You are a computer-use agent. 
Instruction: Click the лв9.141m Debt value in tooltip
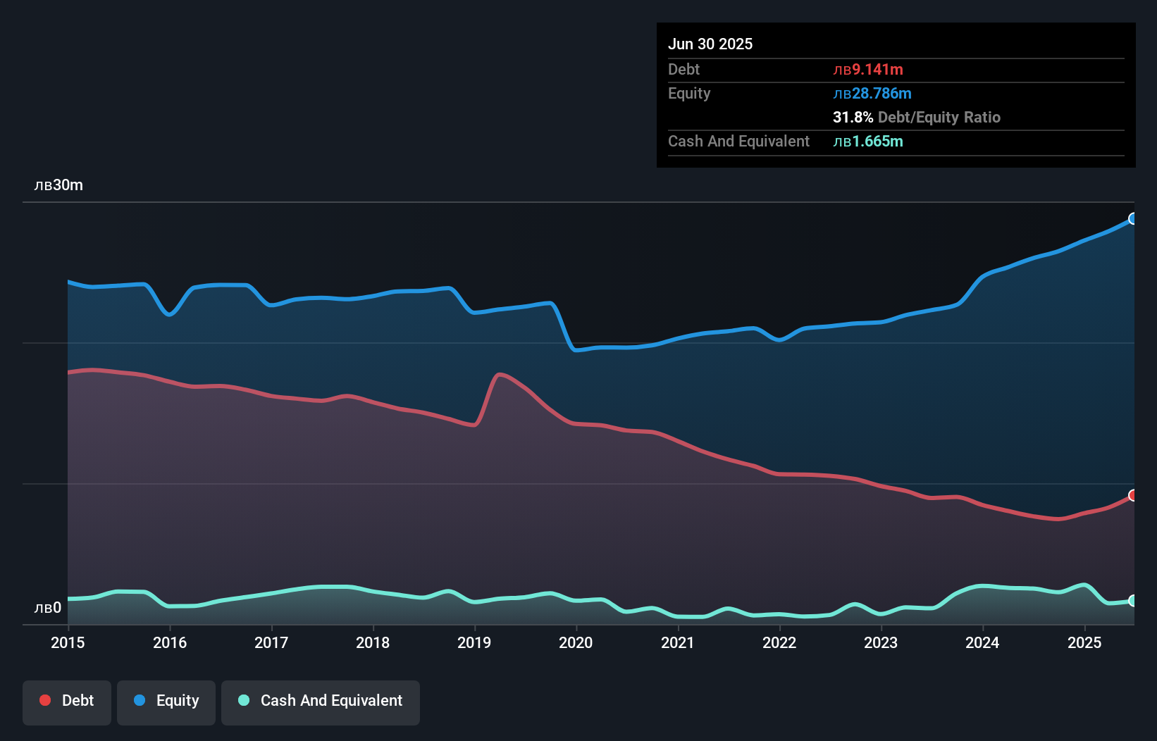[x=870, y=69]
